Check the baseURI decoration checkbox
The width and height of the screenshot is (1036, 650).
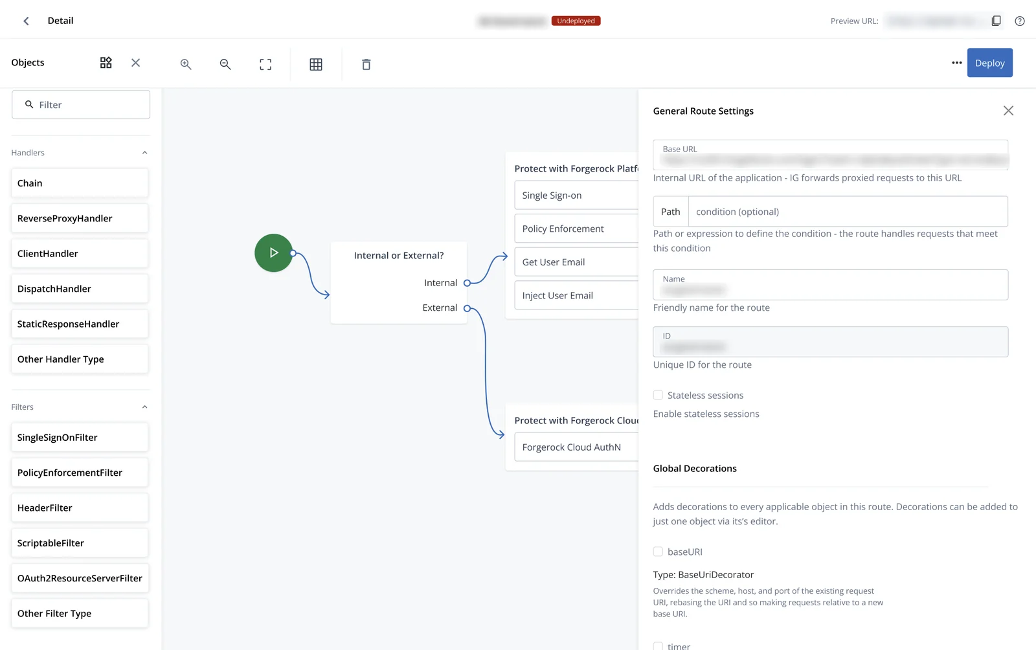point(658,552)
